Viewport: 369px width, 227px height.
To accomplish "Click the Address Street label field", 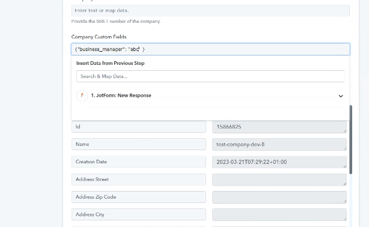I will pos(139,180).
